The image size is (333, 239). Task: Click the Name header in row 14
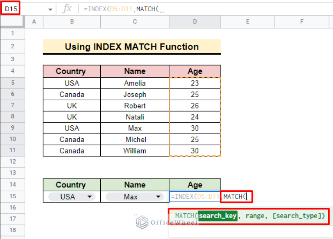(135, 185)
